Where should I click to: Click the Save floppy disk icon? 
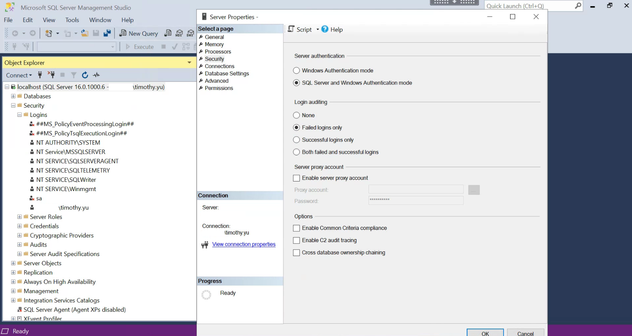pyautogui.click(x=96, y=33)
